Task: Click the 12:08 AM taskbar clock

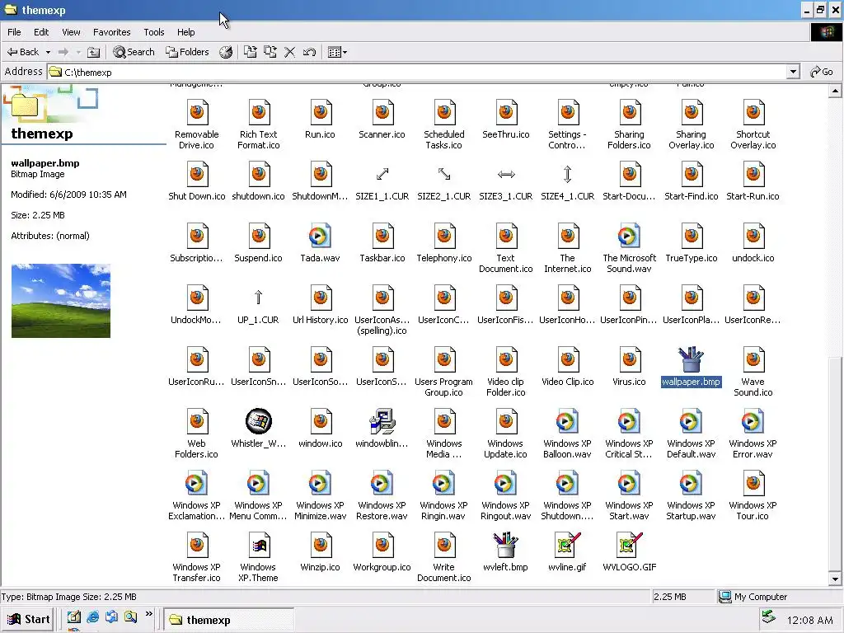Action: (809, 620)
